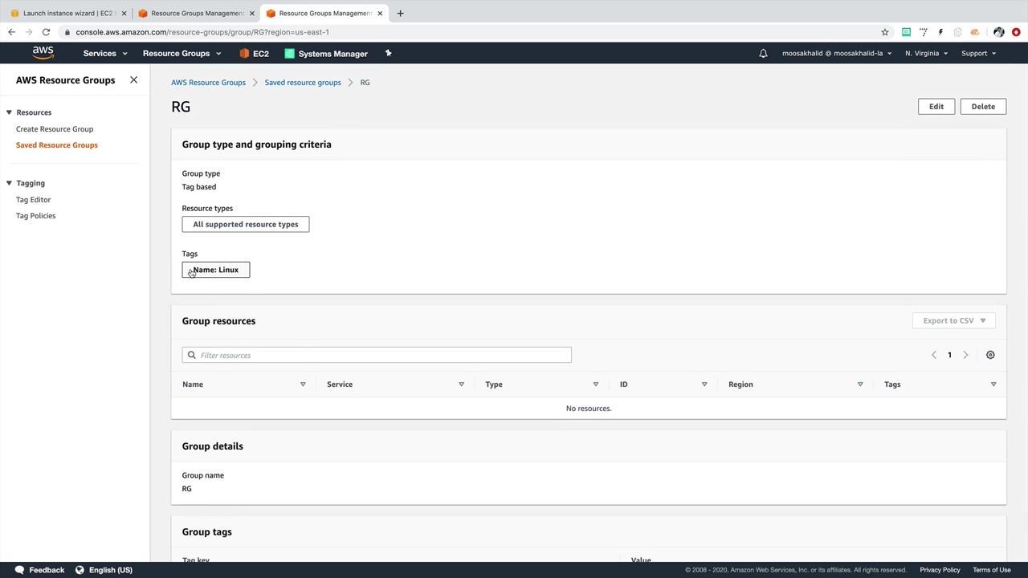Open Tag Editor in sidebar
Image resolution: width=1028 pixels, height=578 pixels.
(33, 200)
